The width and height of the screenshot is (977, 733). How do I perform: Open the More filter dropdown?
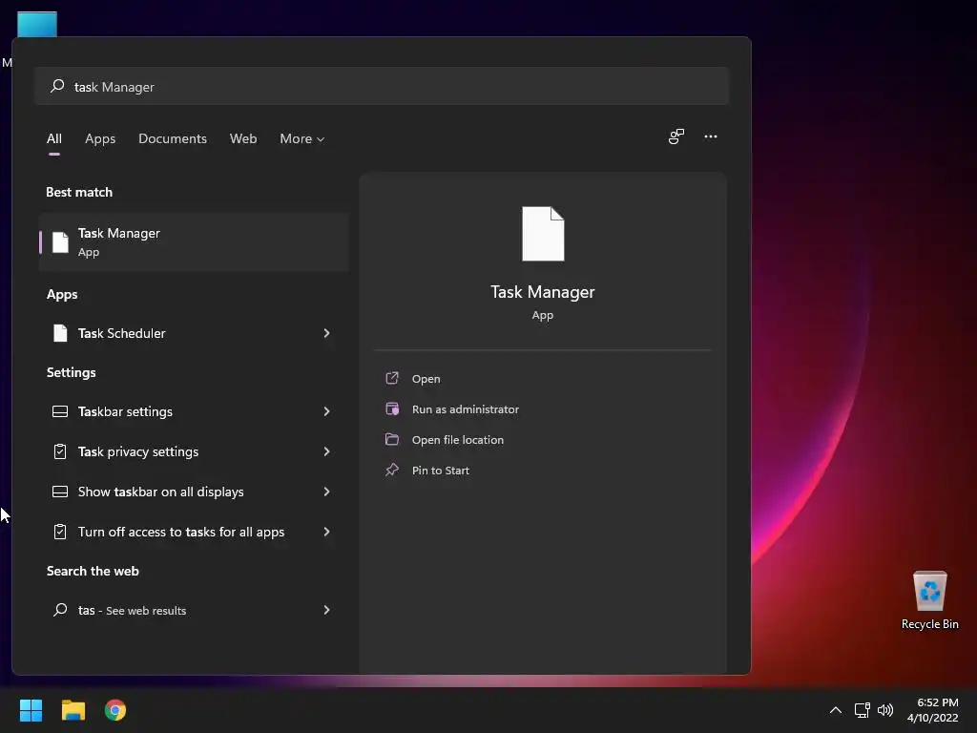click(x=302, y=138)
